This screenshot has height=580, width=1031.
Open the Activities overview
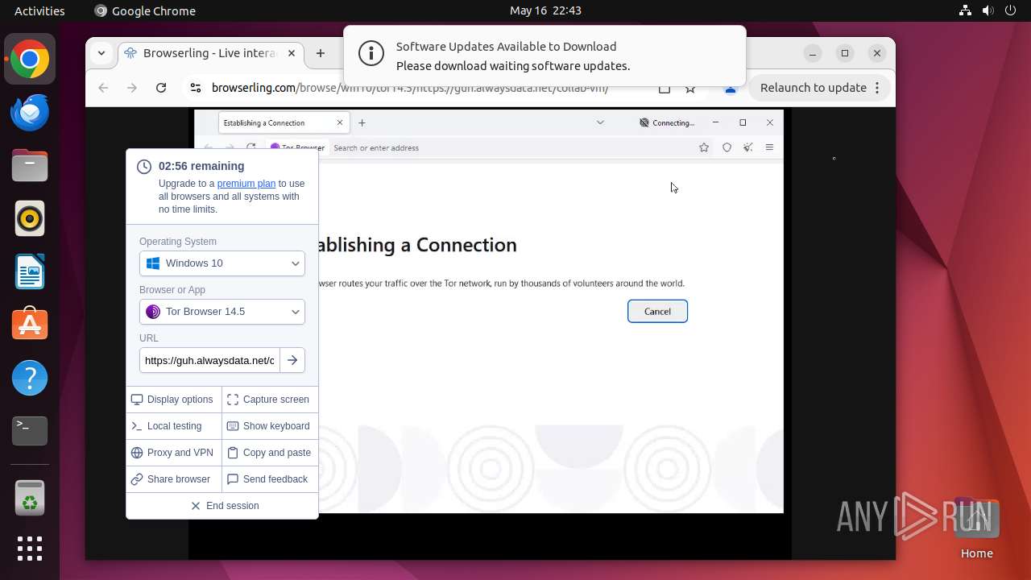pos(39,10)
